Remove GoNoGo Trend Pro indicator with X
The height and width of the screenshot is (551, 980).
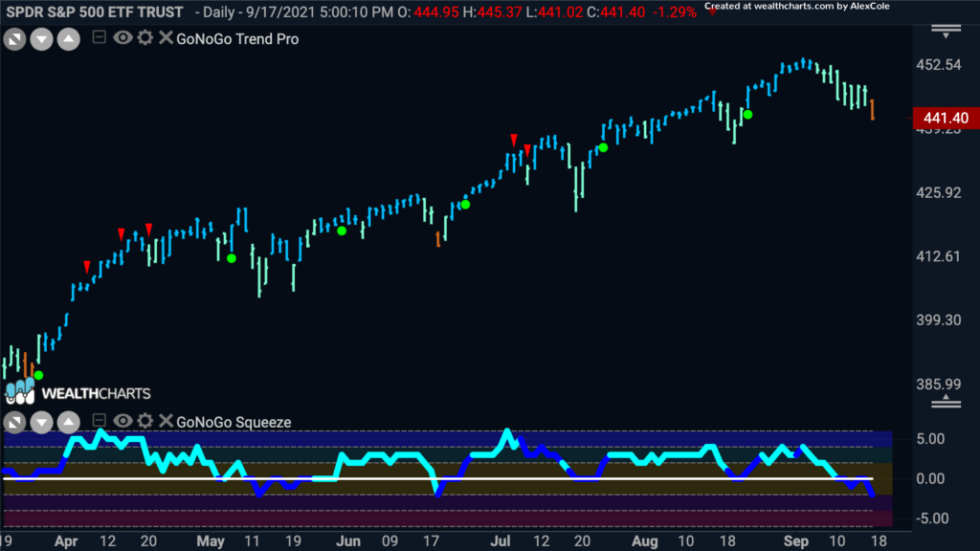165,37
